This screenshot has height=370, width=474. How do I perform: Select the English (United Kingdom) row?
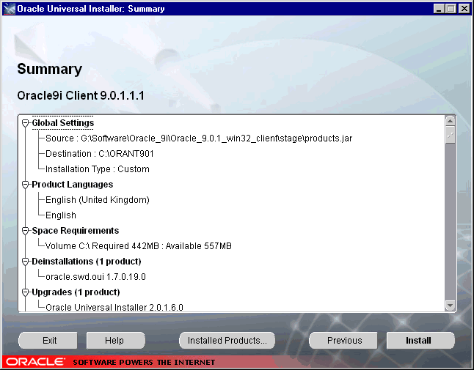click(98, 200)
